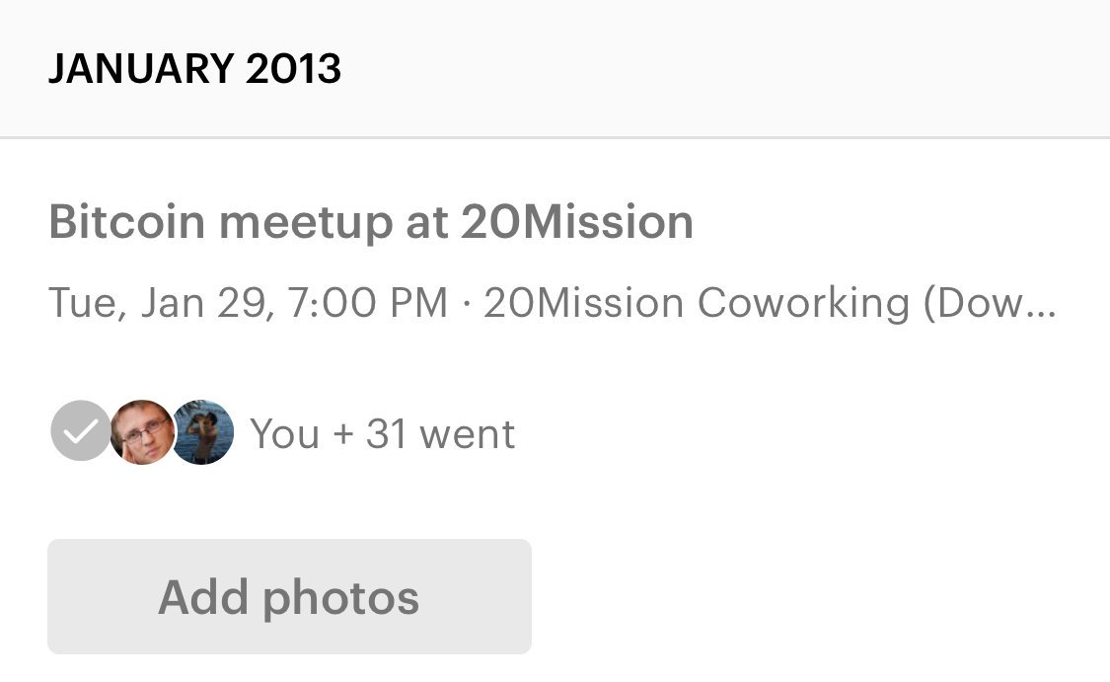Screen dimensions: 1110x682
Task: Click the gray attended checkmark icon
Action: point(81,431)
